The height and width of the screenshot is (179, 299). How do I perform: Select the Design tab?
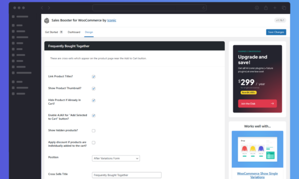click(89, 32)
